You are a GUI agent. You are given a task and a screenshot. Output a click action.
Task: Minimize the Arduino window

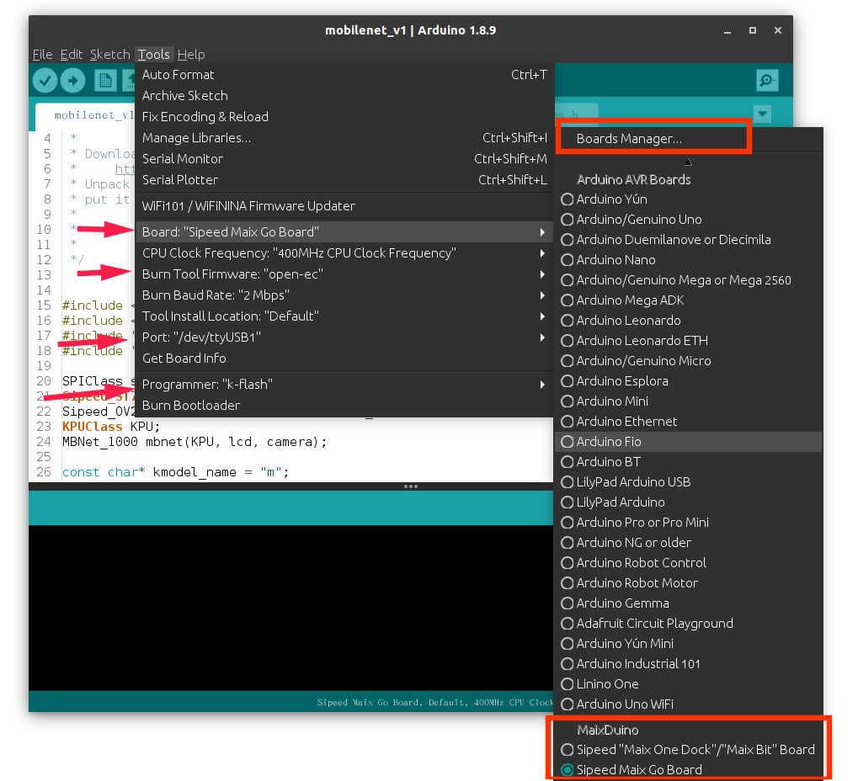click(x=727, y=30)
